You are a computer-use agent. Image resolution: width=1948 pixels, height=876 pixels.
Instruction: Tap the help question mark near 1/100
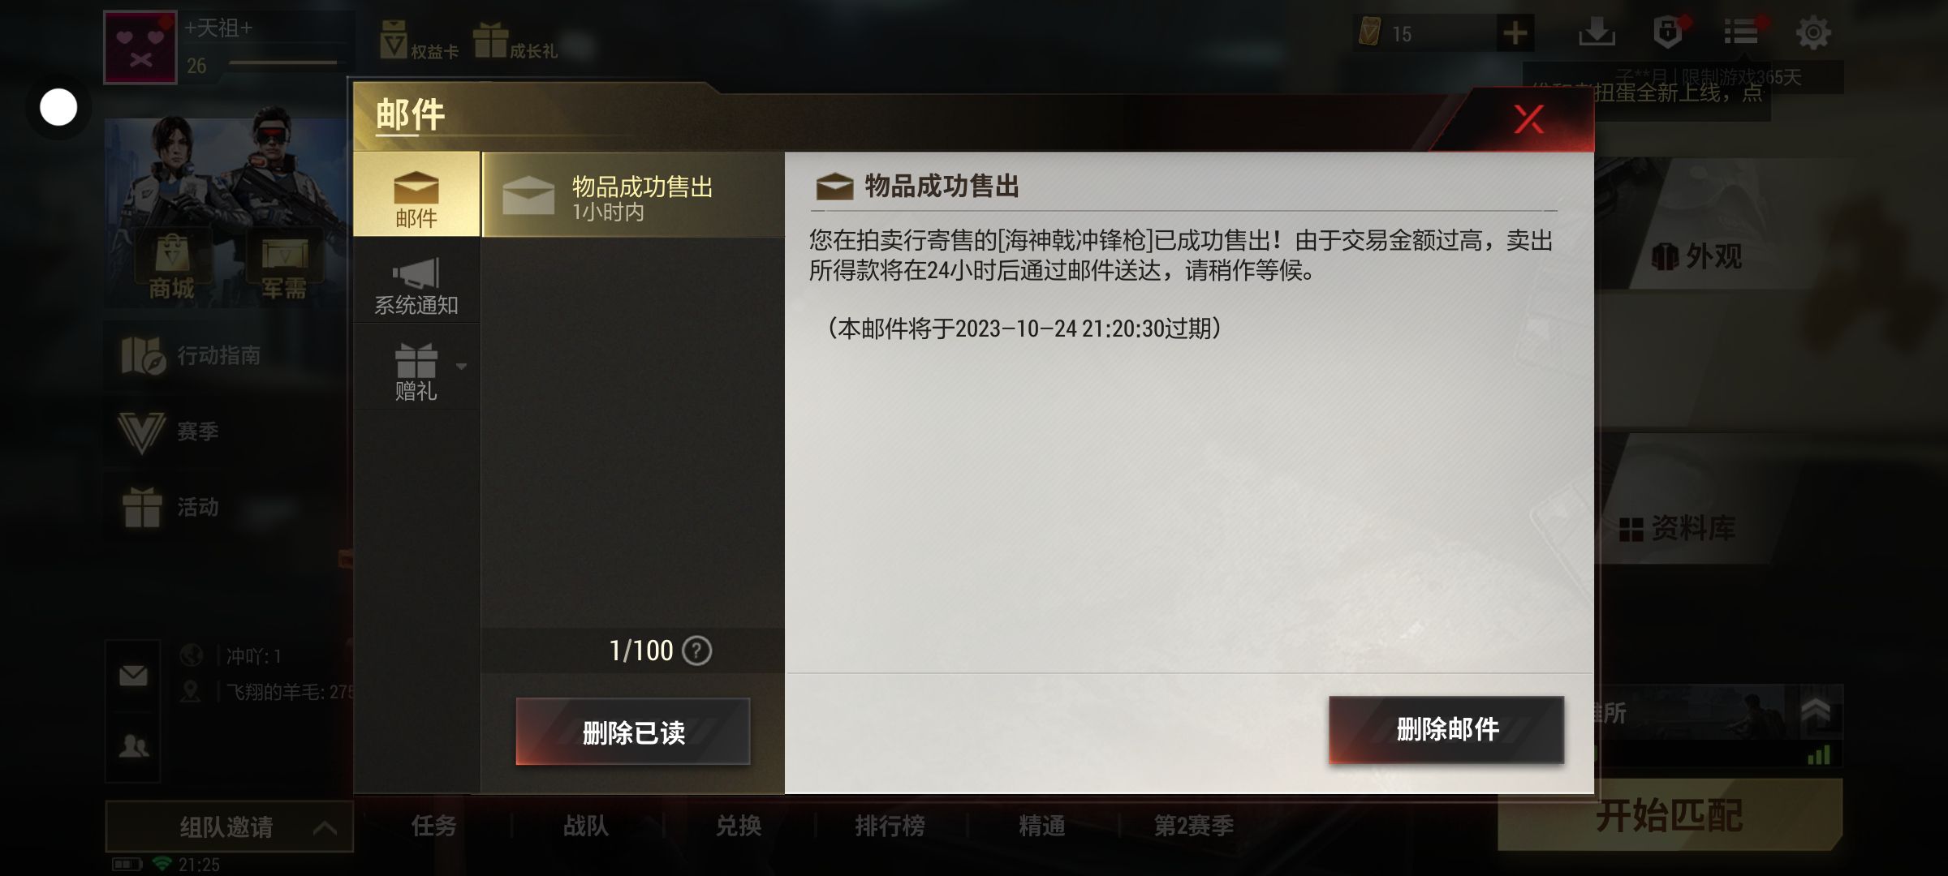click(x=696, y=651)
